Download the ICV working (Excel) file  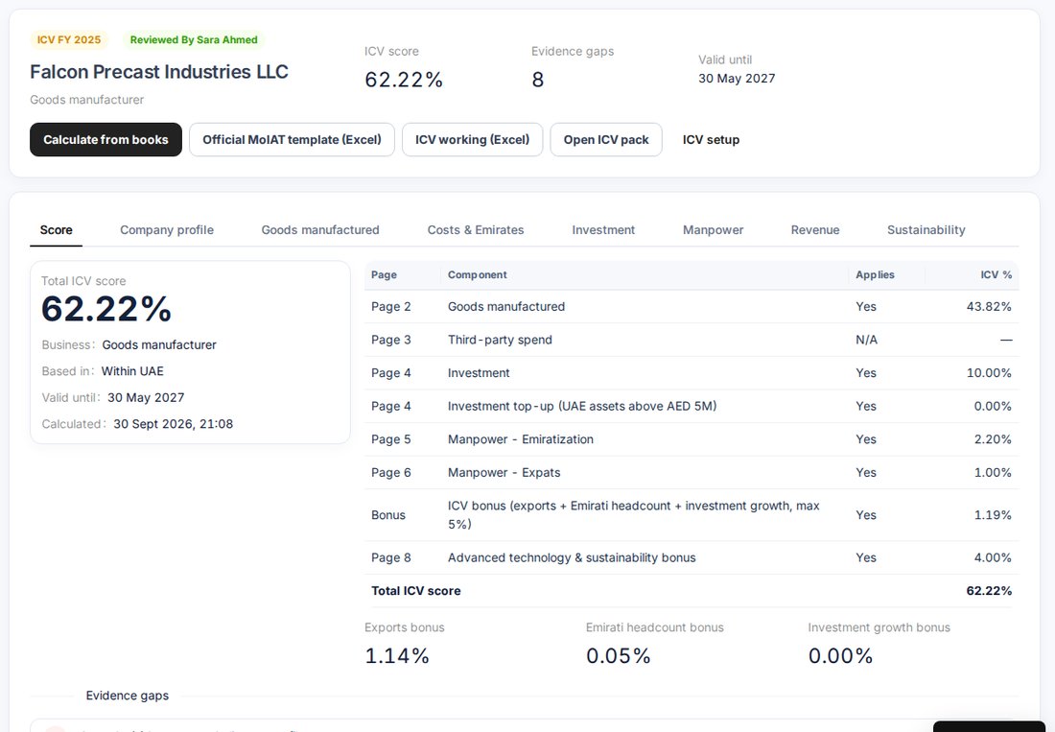click(x=472, y=139)
